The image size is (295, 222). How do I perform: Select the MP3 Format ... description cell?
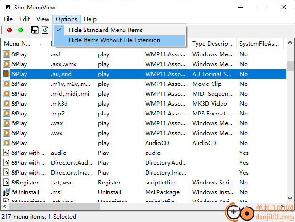212,114
